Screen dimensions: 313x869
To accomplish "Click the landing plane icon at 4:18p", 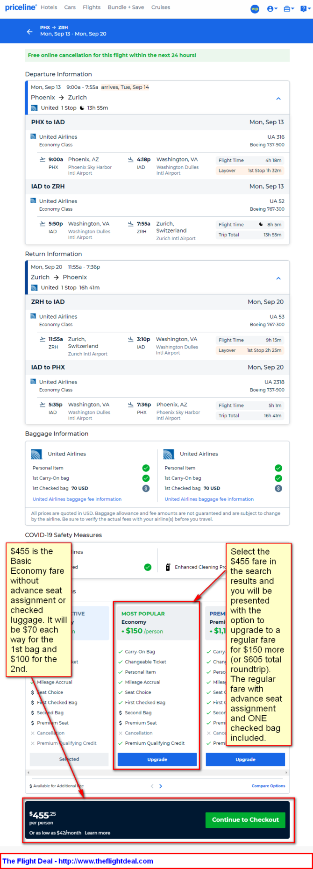I will click(131, 159).
